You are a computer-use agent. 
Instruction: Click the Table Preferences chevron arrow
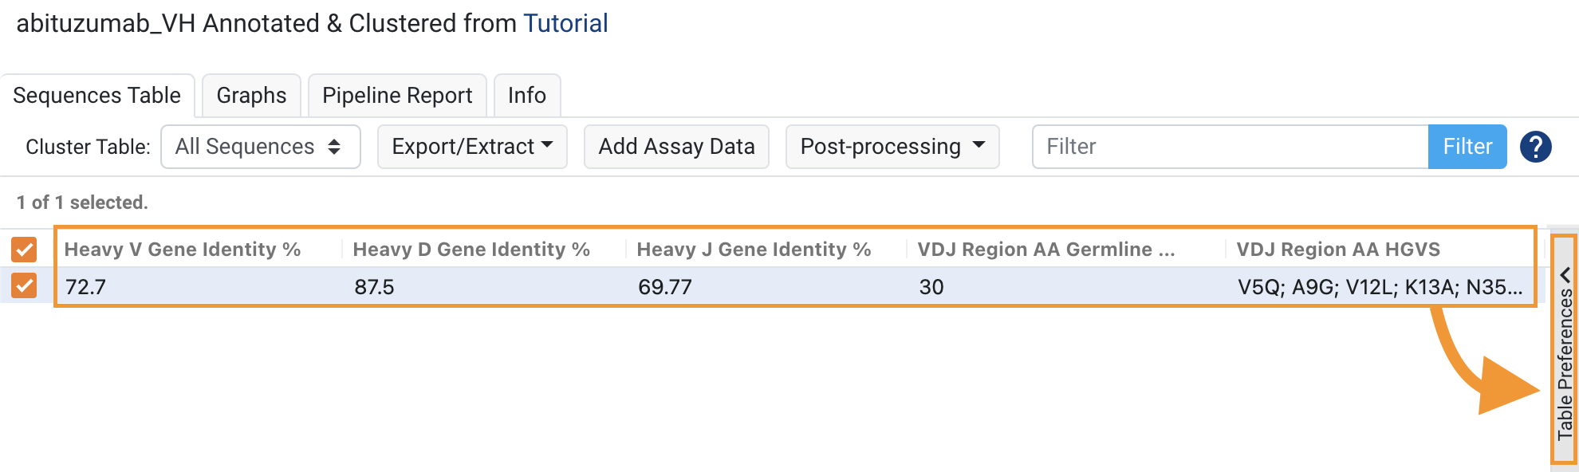pos(1565,275)
